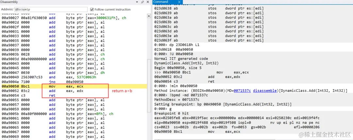Select Command line 023d0638 stos dword ptr
Screen dimensions: 353x140
click(x=209, y=8)
